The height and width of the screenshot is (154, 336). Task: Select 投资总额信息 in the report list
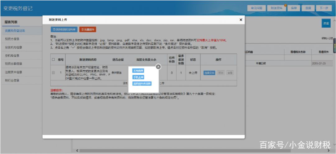tap(21, 64)
